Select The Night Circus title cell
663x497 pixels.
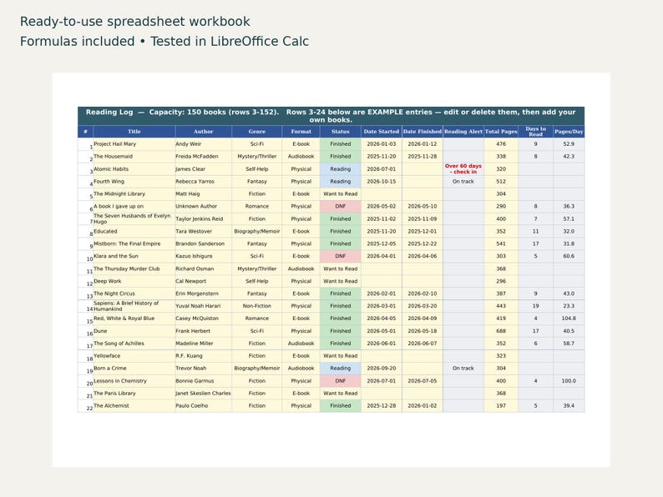(134, 294)
